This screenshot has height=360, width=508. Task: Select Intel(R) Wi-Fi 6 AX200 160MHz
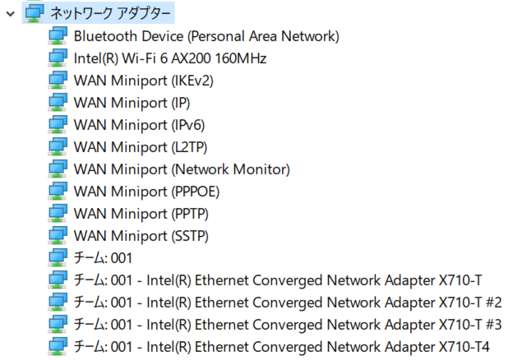click(170, 58)
